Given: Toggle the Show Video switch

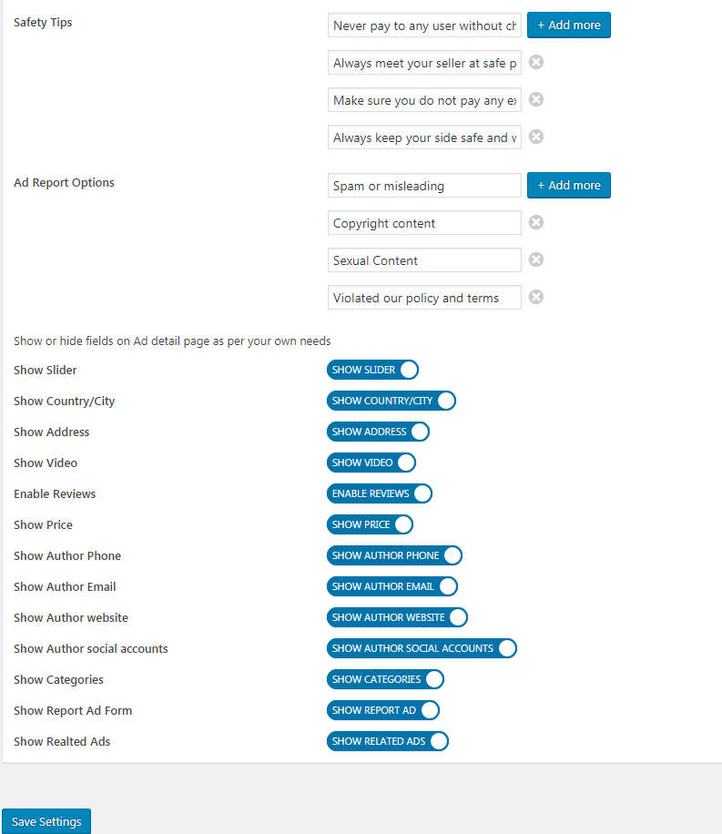Looking at the screenshot, I should coord(371,463).
